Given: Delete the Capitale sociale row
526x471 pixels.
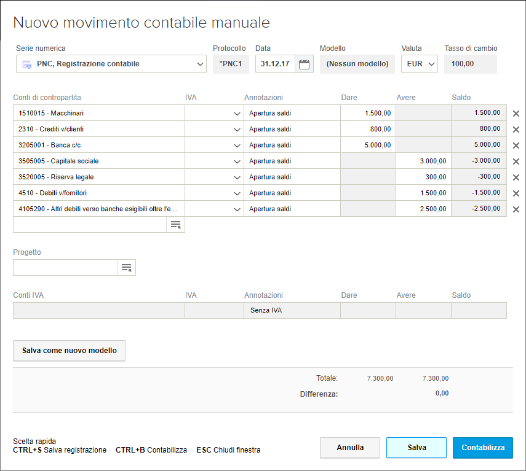Looking at the screenshot, I should (516, 162).
